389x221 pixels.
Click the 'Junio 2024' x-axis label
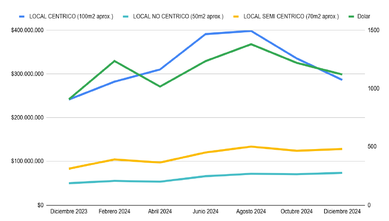point(206,211)
